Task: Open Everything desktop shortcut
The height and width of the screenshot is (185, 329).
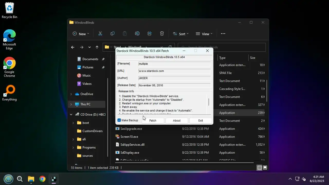Action: (10, 93)
